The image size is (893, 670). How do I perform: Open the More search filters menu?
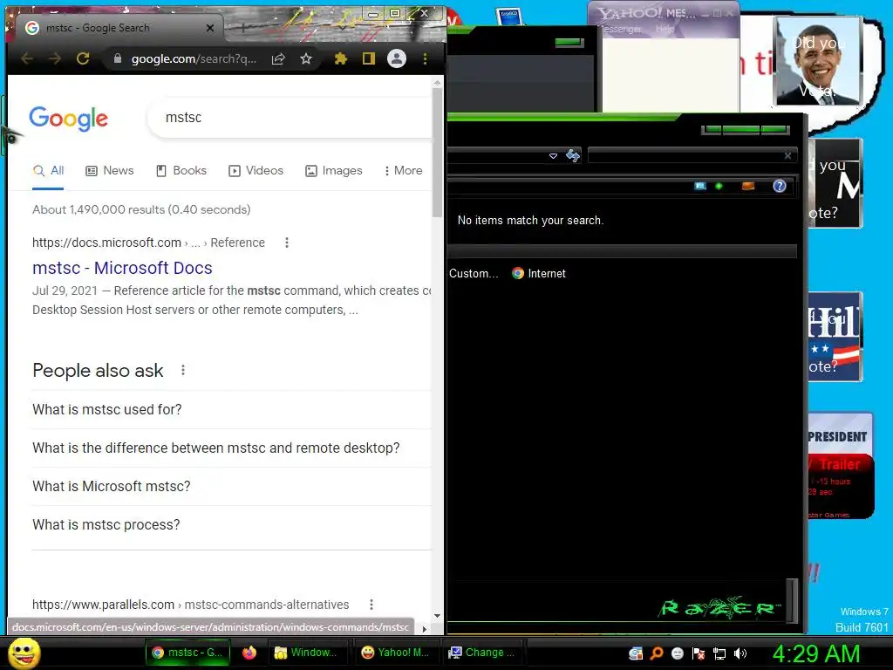pyautogui.click(x=403, y=170)
